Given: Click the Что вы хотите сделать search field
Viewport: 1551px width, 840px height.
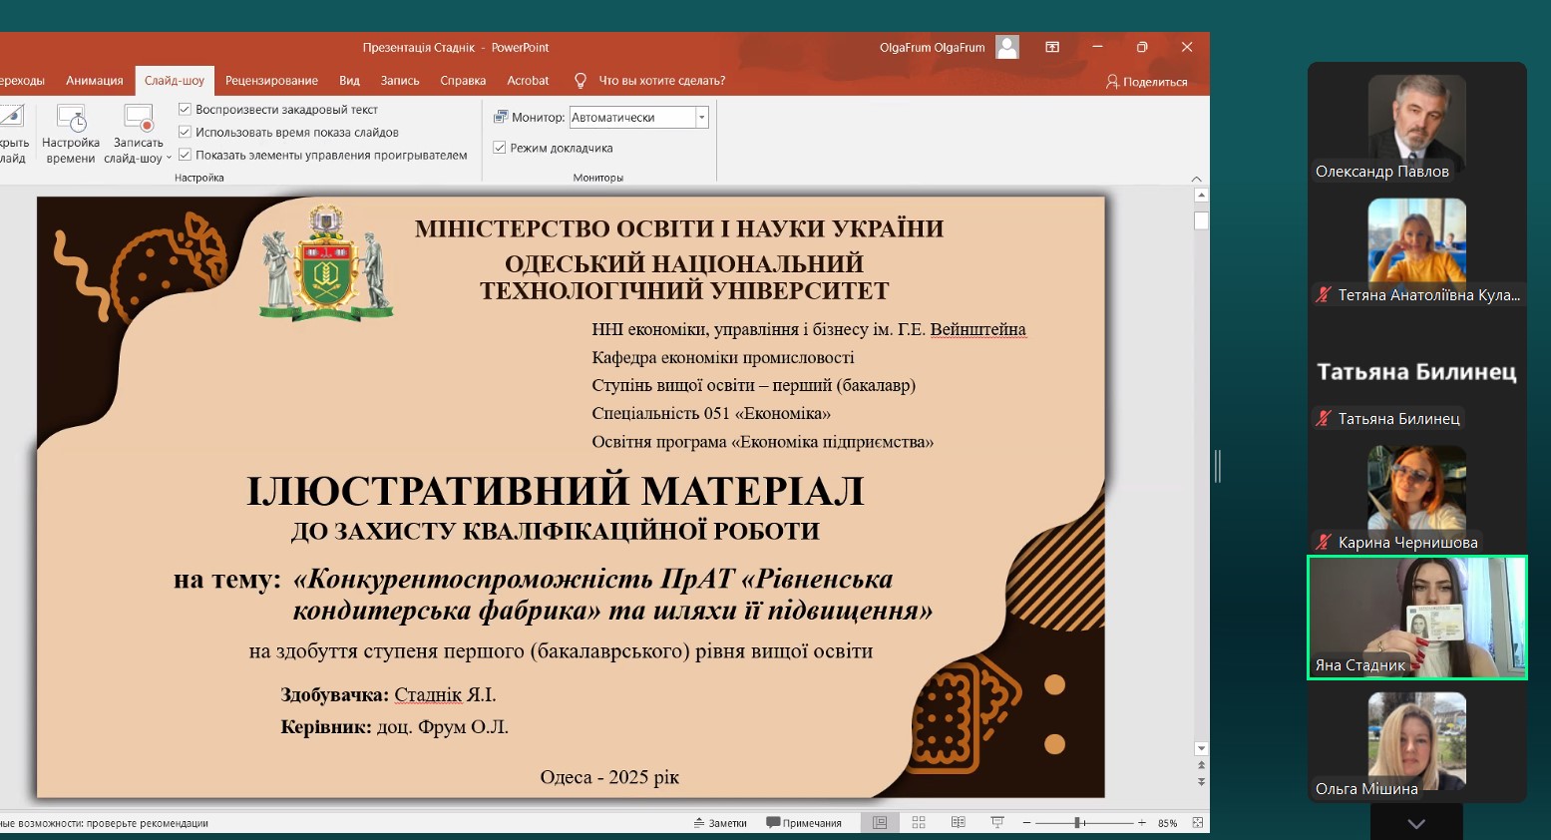Looking at the screenshot, I should pyautogui.click(x=662, y=81).
